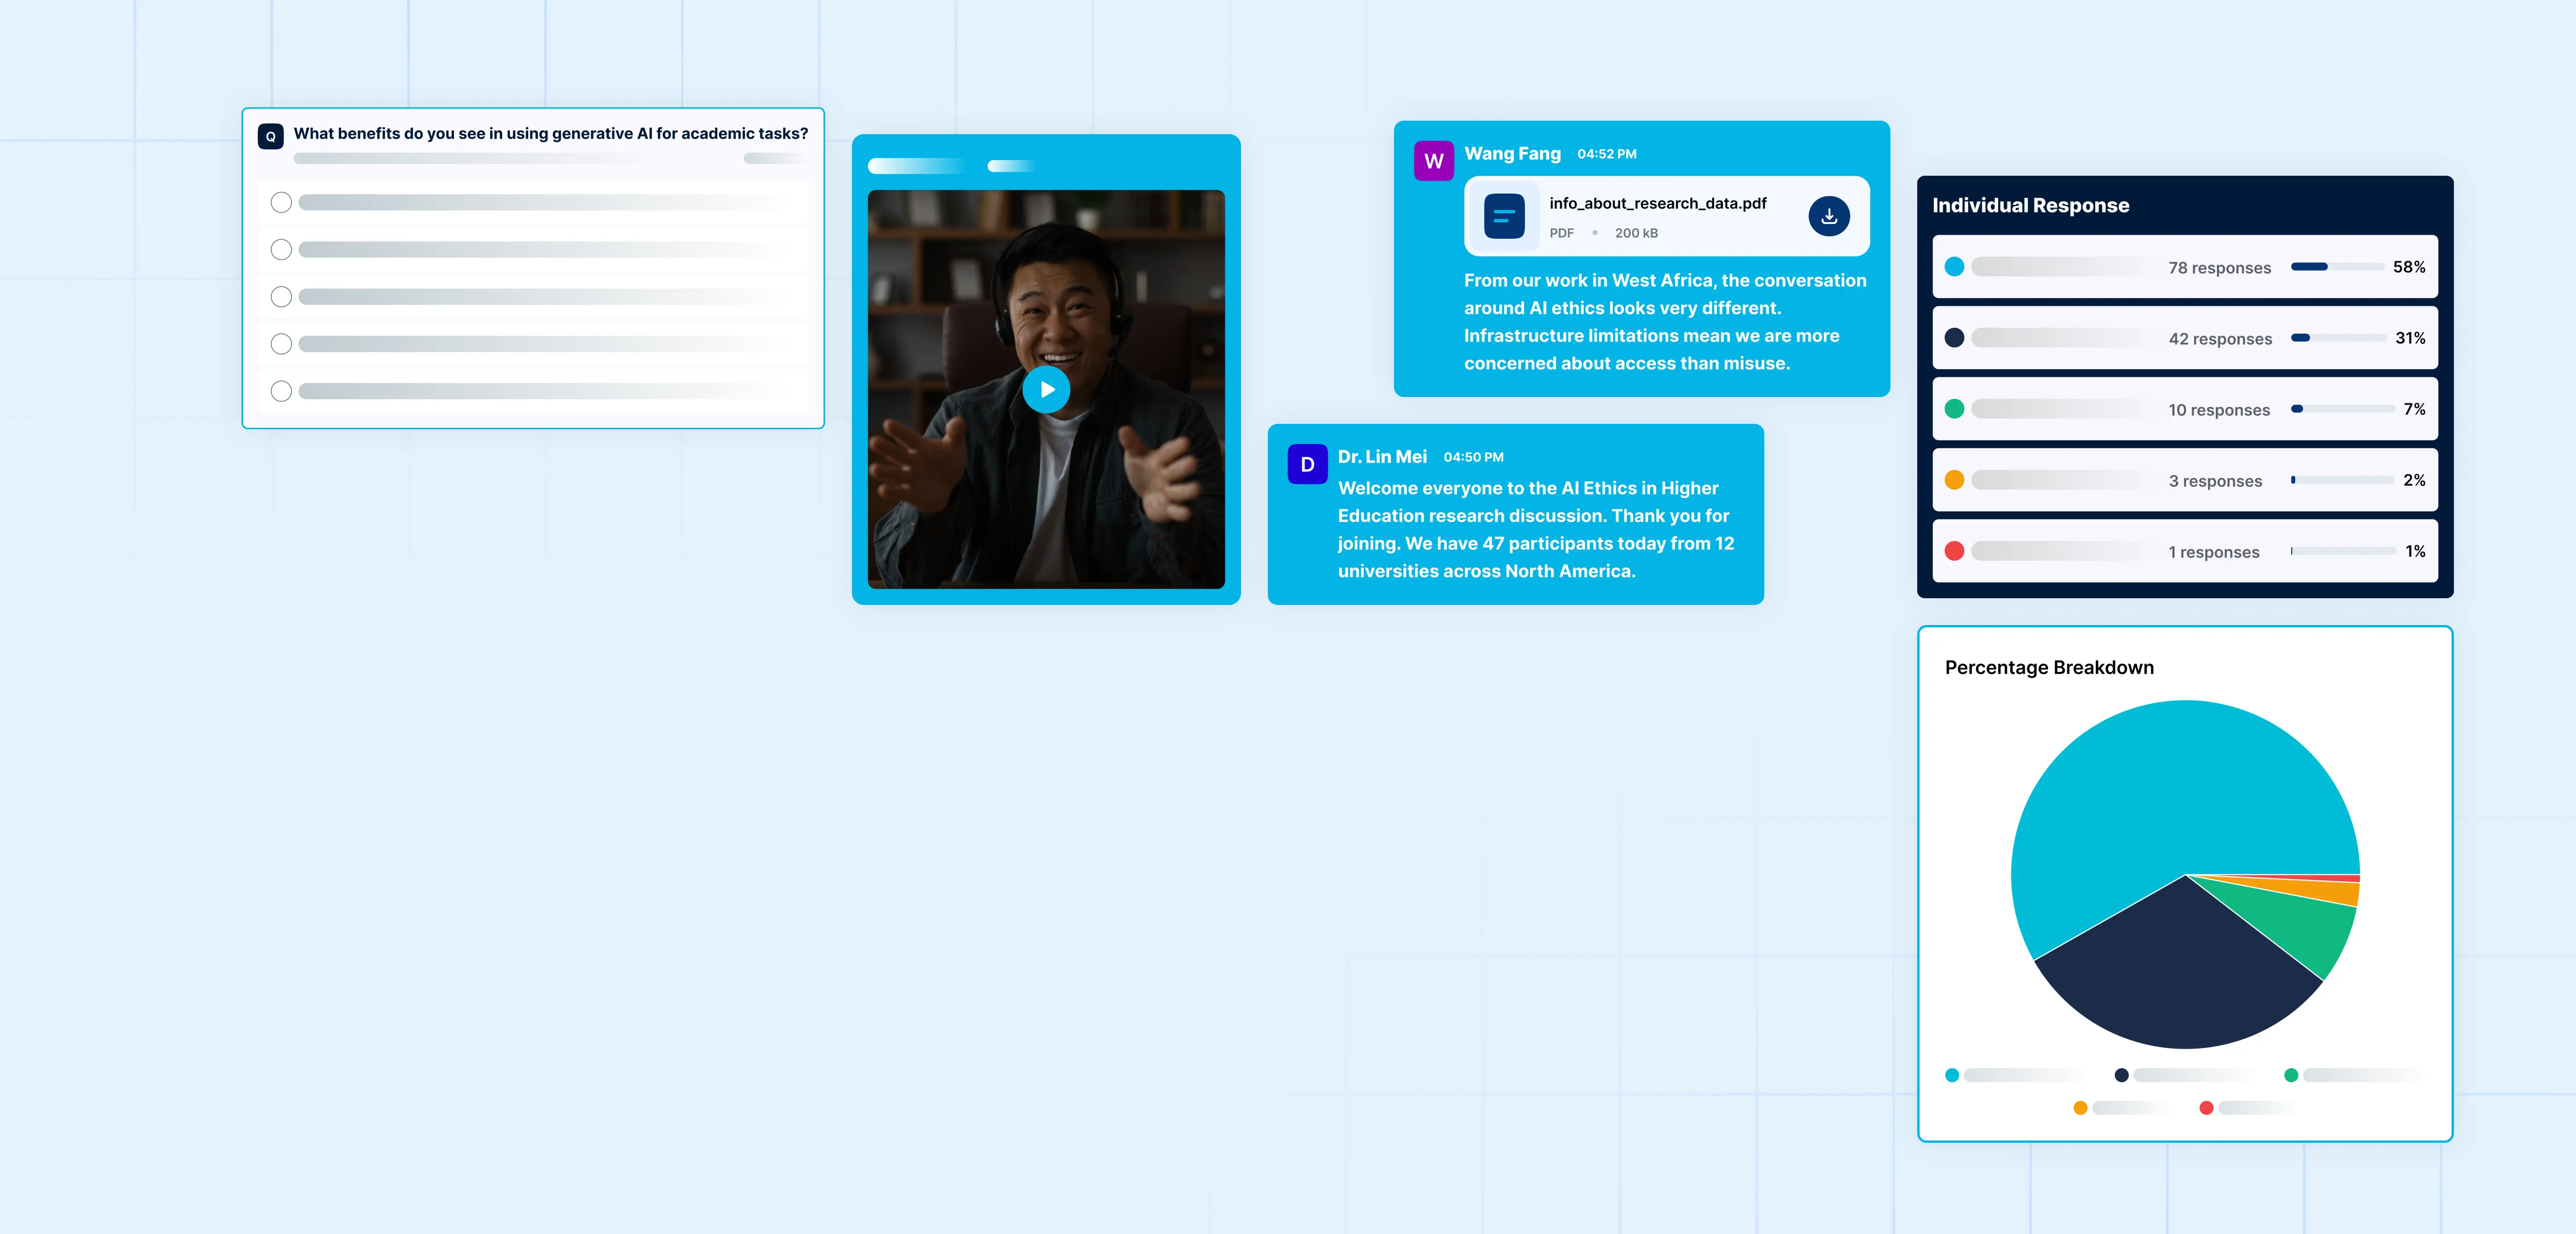2576x1234 pixels.
Task: Click the "58%" value
Action: point(2409,267)
